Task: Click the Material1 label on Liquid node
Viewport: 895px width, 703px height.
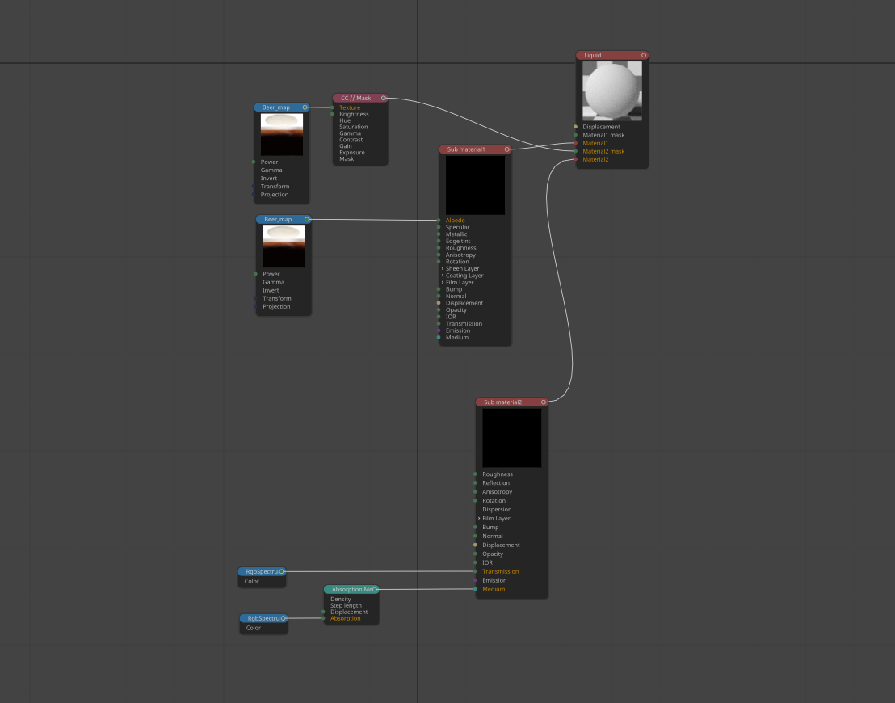Action: 595,143
